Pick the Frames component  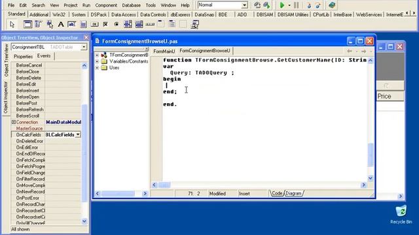pyautogui.click(x=27, y=25)
